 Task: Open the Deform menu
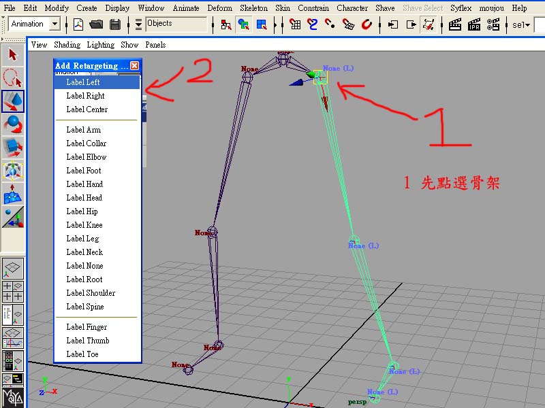click(219, 7)
